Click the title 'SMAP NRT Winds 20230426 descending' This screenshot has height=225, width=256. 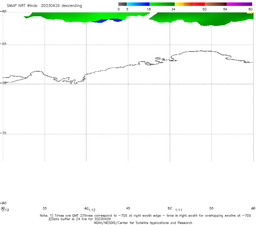click(x=44, y=6)
